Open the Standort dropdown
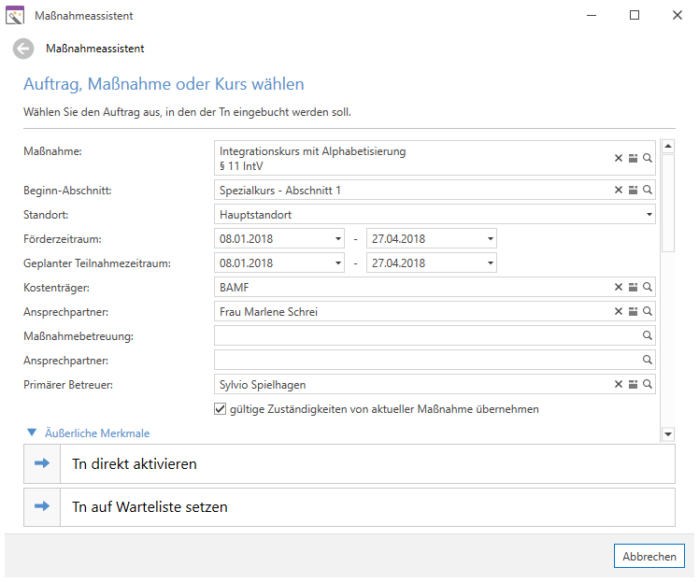The height and width of the screenshot is (582, 699). (649, 215)
